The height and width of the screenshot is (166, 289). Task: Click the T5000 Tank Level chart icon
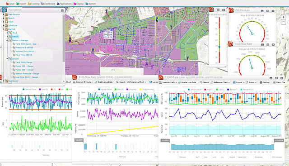tap(161, 77)
